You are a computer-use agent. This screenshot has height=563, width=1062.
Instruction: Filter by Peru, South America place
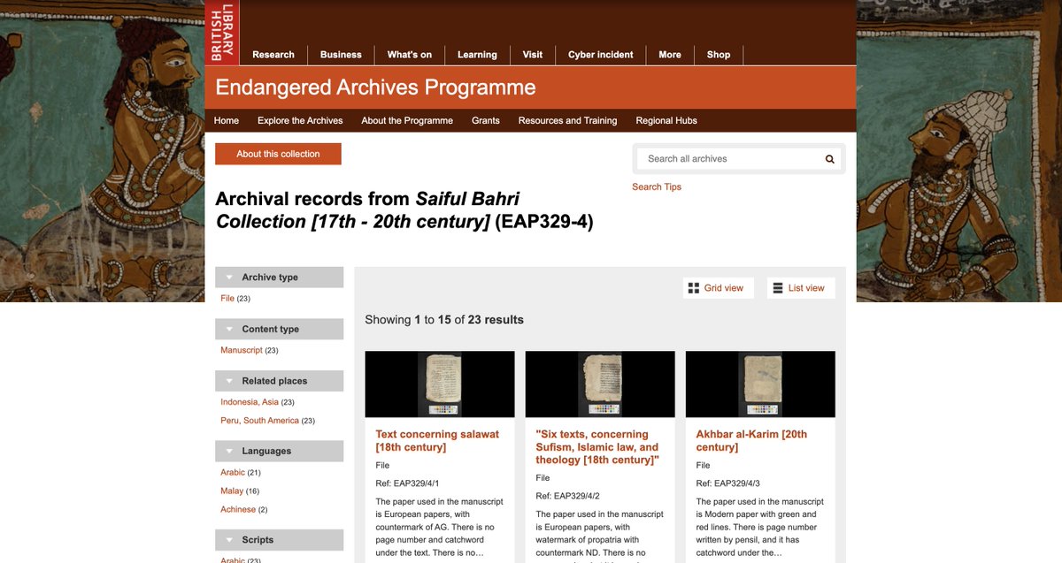[x=260, y=421]
